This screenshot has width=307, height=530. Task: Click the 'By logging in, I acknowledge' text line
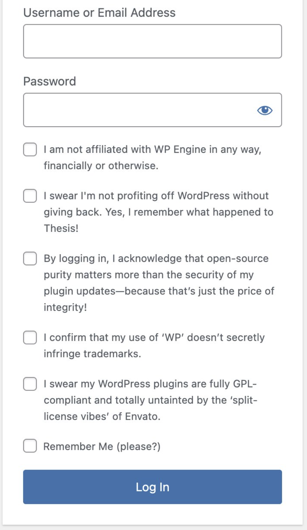click(x=156, y=258)
